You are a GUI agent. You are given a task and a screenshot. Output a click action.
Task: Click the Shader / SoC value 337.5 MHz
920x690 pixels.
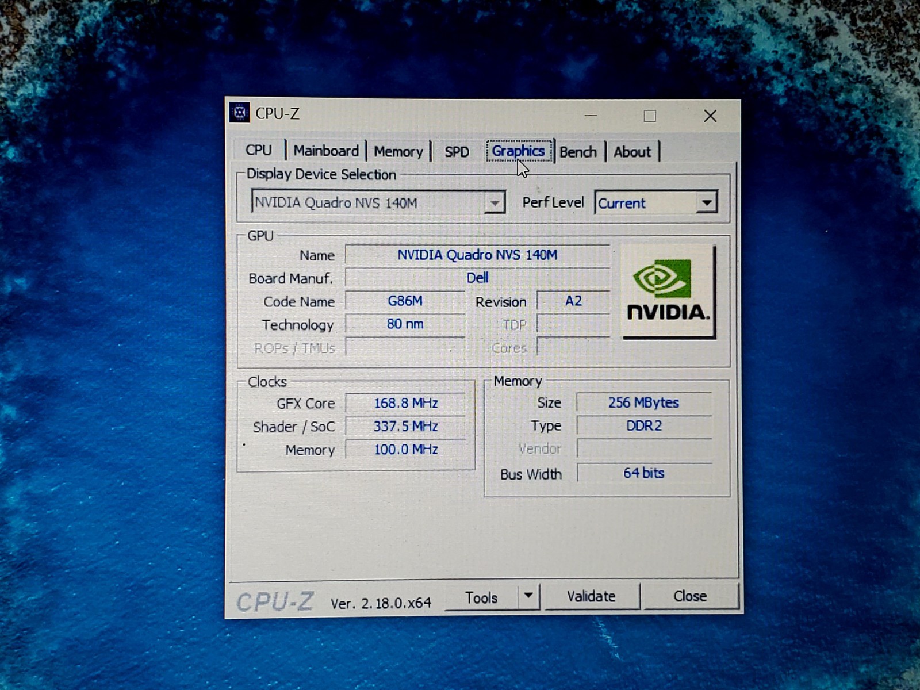point(406,426)
